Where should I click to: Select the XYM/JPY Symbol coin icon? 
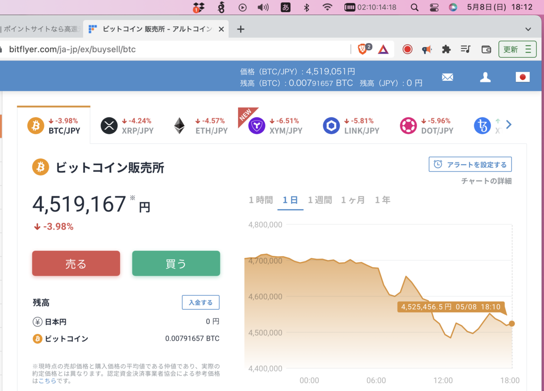[x=257, y=126]
